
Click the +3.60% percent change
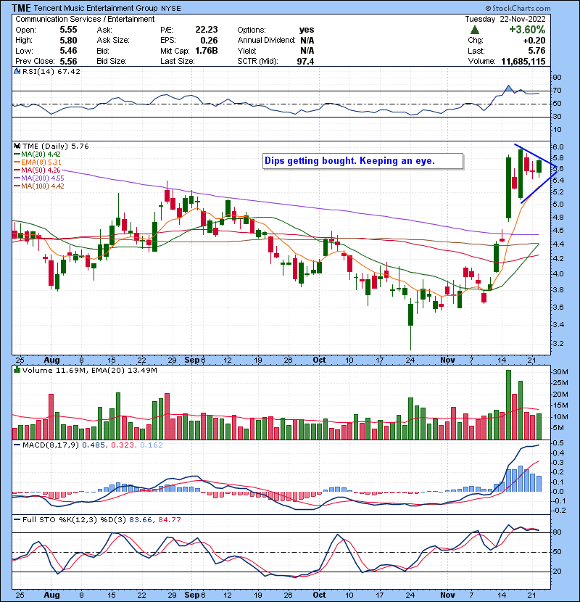[x=527, y=30]
